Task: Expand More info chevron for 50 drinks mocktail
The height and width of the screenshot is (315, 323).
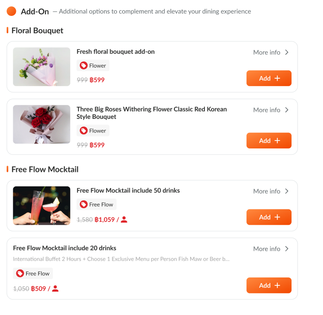Action: point(287,191)
